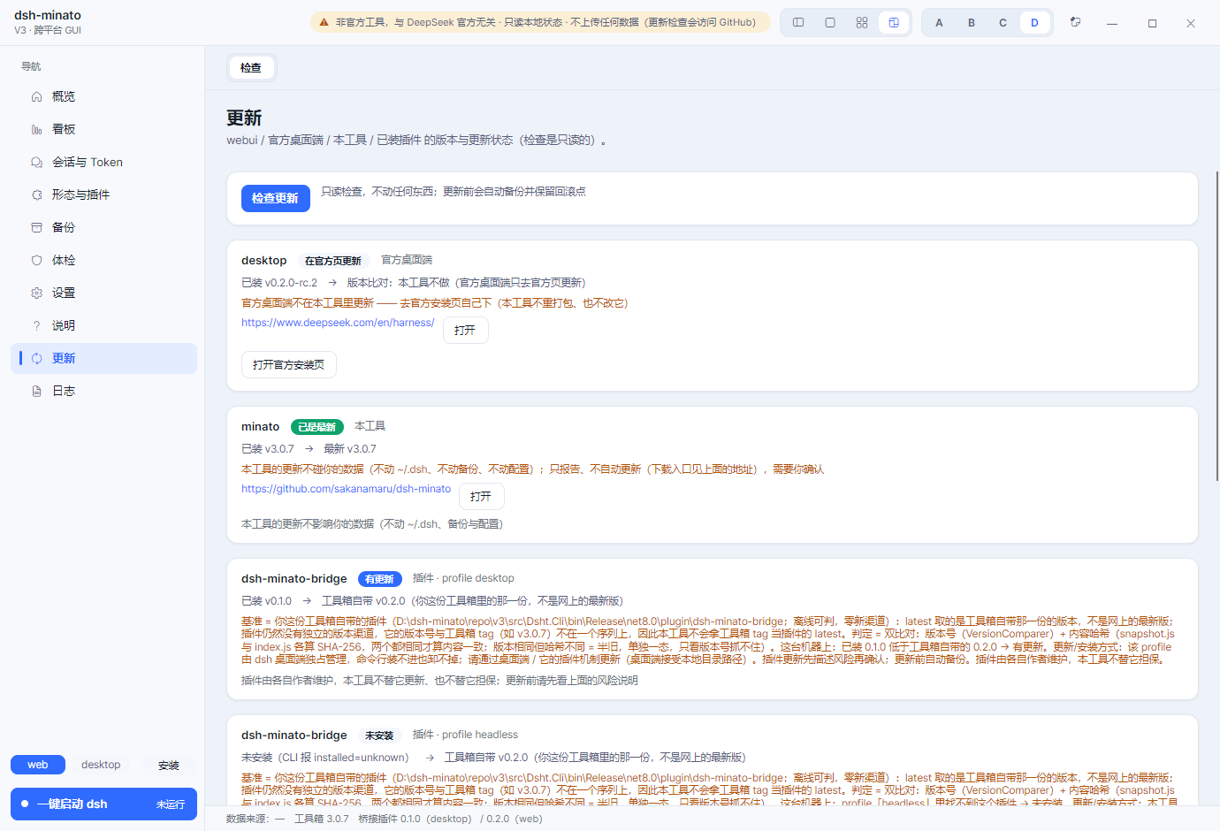This screenshot has width=1220, height=831.
Task: Click the warning triangle in top banner
Action: [x=324, y=22]
